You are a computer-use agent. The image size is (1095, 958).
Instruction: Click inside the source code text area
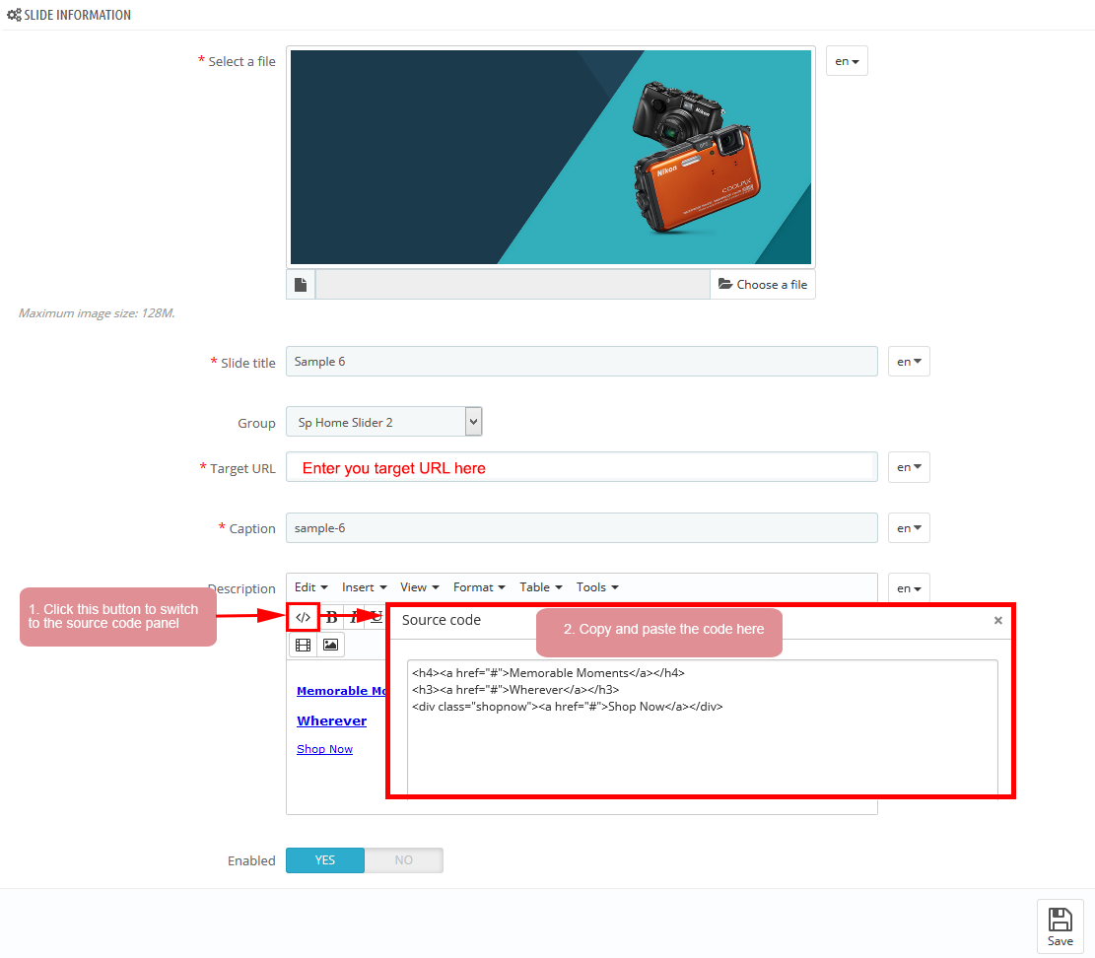tap(703, 727)
